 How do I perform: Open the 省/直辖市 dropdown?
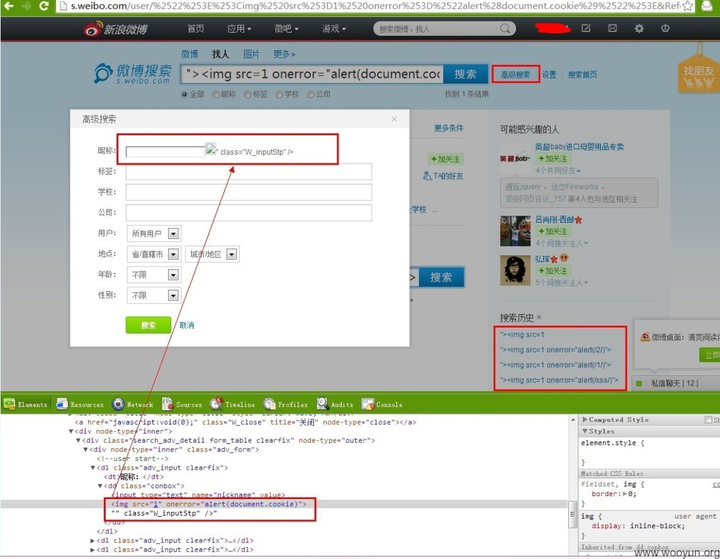click(x=154, y=254)
